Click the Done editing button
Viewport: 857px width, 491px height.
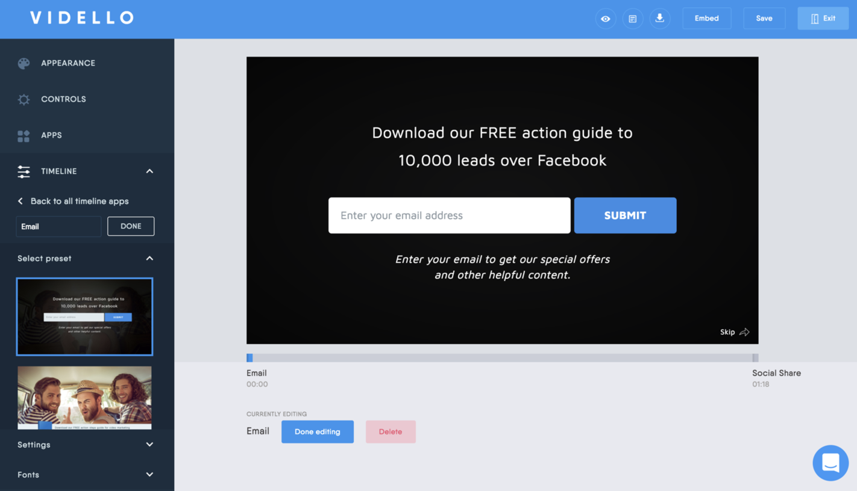pyautogui.click(x=318, y=432)
